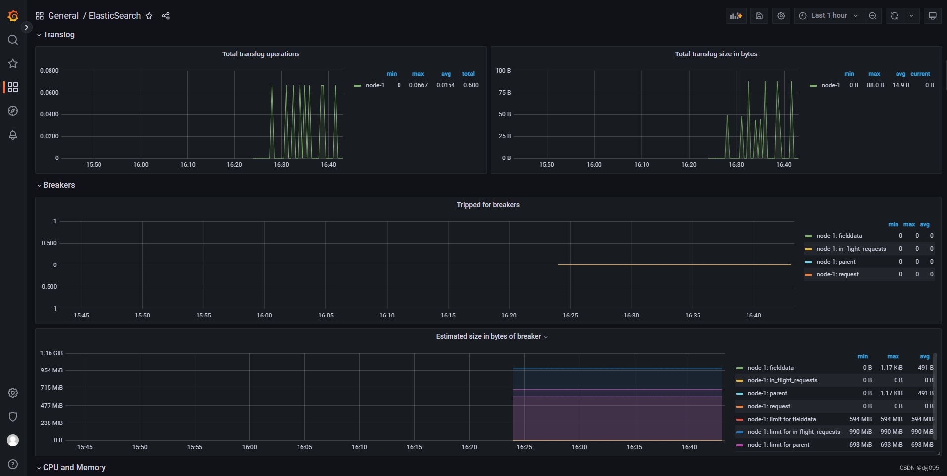Open the Last 1 hour time picker
The width and height of the screenshot is (947, 476).
click(829, 16)
